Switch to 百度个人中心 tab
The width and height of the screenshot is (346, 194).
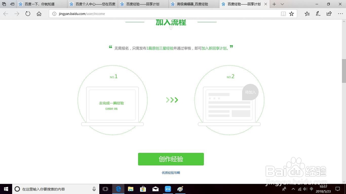(92, 4)
